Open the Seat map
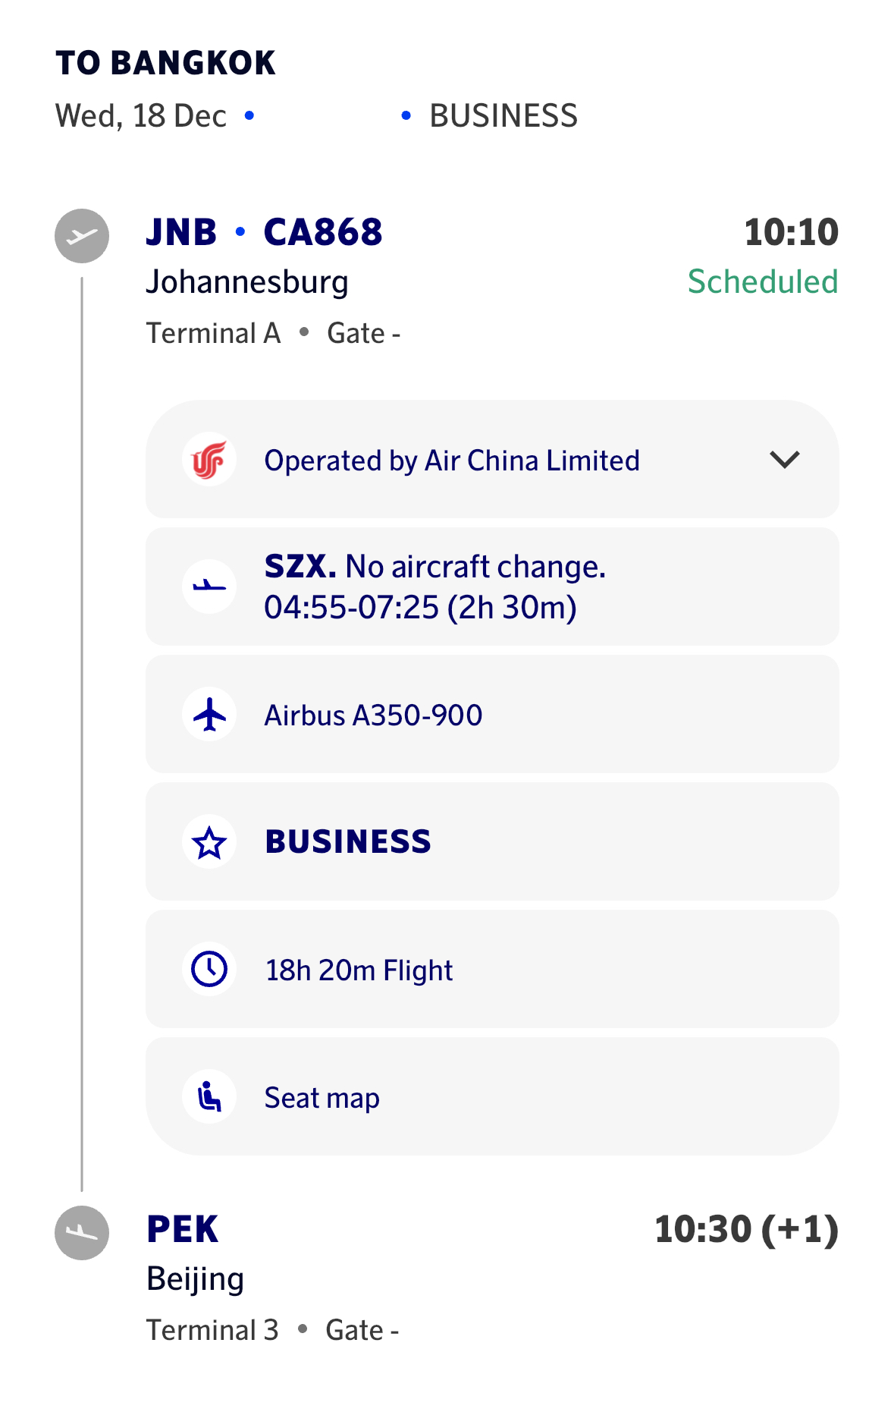 pos(322,1098)
